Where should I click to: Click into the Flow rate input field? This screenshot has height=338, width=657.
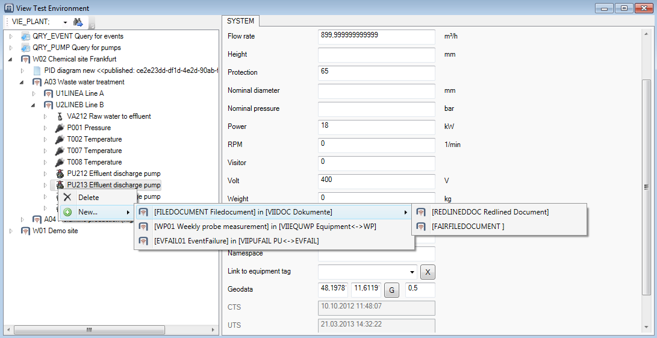click(x=376, y=36)
